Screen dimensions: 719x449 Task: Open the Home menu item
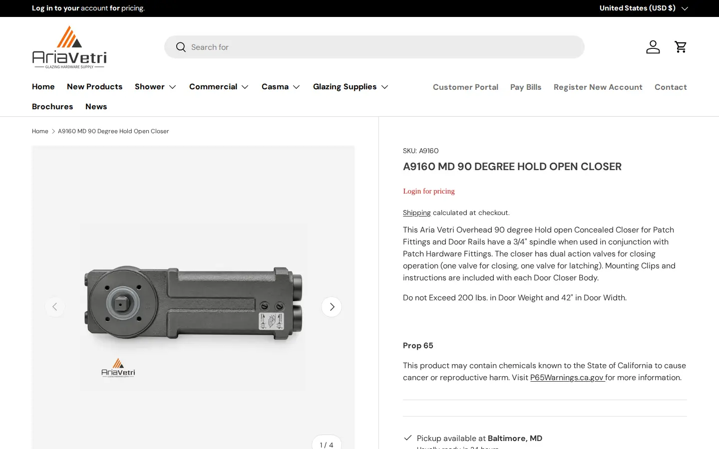coord(43,87)
